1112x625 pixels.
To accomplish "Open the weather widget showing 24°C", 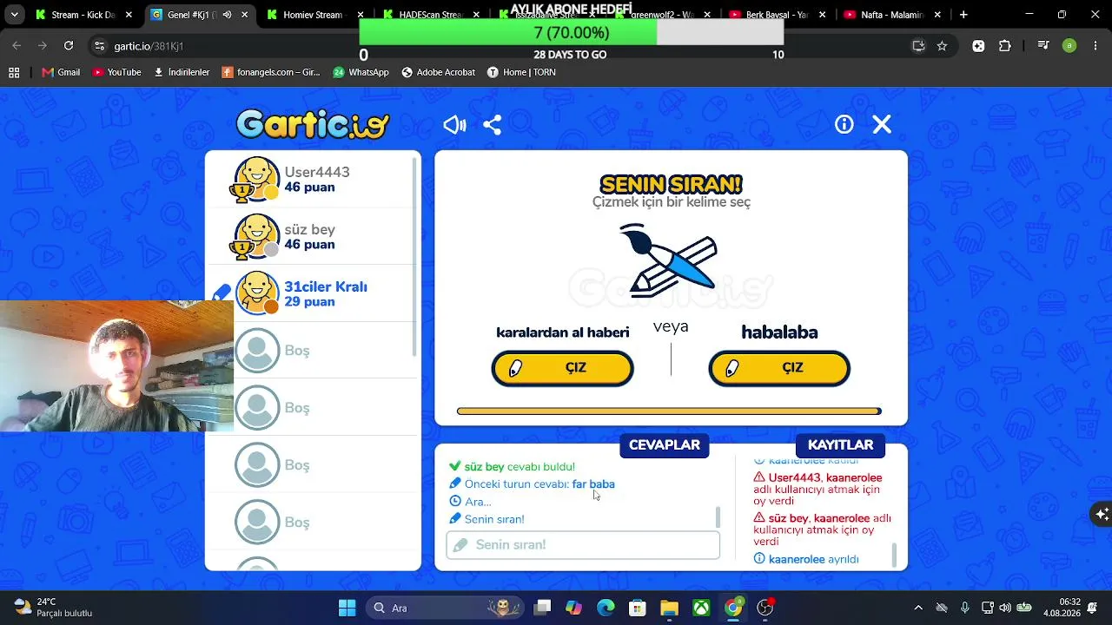I will click(x=54, y=608).
